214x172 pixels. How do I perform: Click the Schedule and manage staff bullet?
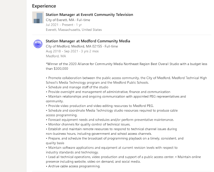(x=77, y=87)
